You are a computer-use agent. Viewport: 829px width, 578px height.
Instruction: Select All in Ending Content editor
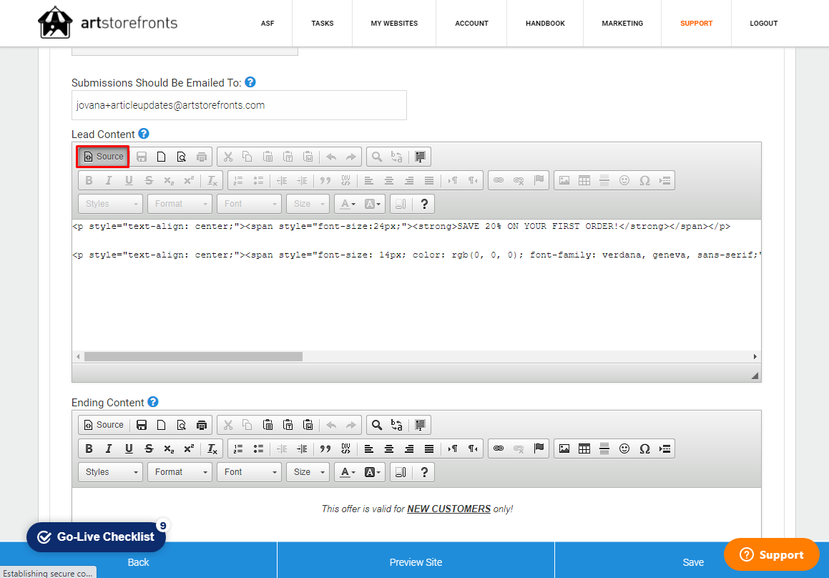pyautogui.click(x=421, y=425)
